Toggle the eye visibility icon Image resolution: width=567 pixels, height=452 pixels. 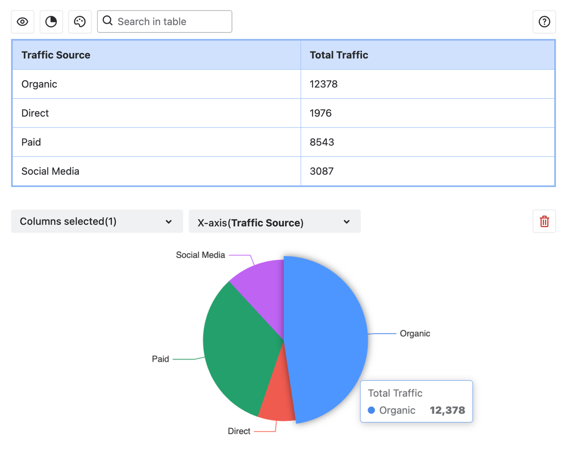[x=23, y=22]
